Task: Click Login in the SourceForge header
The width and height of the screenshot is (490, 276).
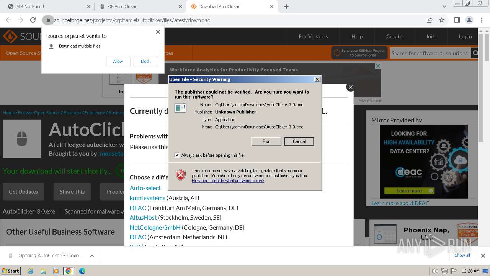Action: coord(465,36)
